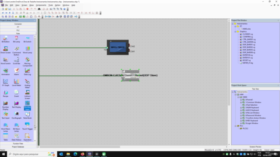
Task: Select 2:Fast Selection in work space tree
Action: (251, 105)
